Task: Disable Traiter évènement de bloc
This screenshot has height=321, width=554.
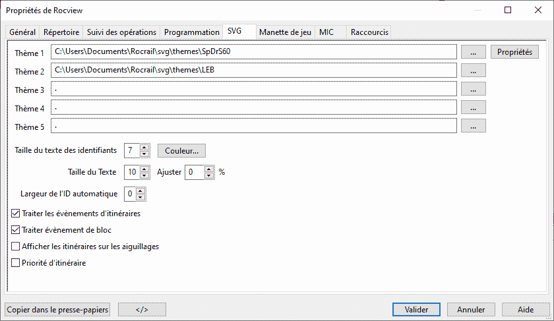Action: pos(16,230)
